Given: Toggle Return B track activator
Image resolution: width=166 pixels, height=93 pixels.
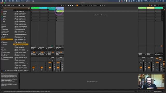Looking at the screenshot, I should (149, 67).
